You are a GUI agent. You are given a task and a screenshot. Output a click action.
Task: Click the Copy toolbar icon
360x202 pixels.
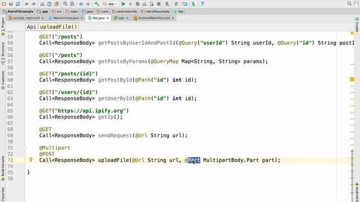click(49, 4)
